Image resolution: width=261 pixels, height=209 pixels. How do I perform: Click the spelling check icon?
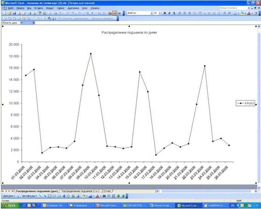(x=40, y=13)
